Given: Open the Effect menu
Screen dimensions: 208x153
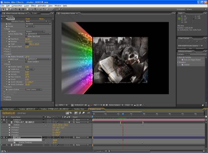Looking at the screenshot, I should (33, 6).
